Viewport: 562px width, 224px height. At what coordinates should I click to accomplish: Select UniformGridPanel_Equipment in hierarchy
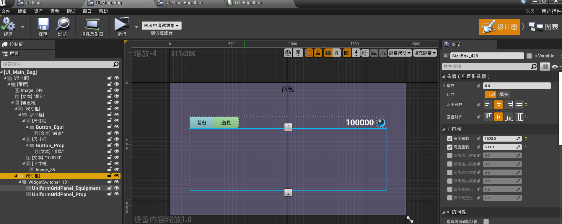point(66,188)
